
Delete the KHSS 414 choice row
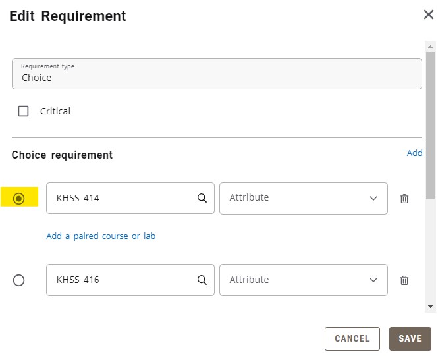click(404, 199)
